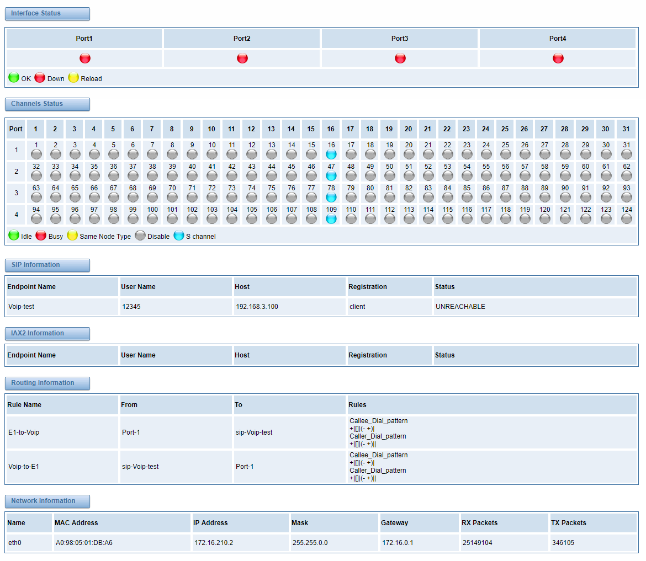Open the Network Information section header
Image resolution: width=646 pixels, height=561 pixels.
click(47, 501)
